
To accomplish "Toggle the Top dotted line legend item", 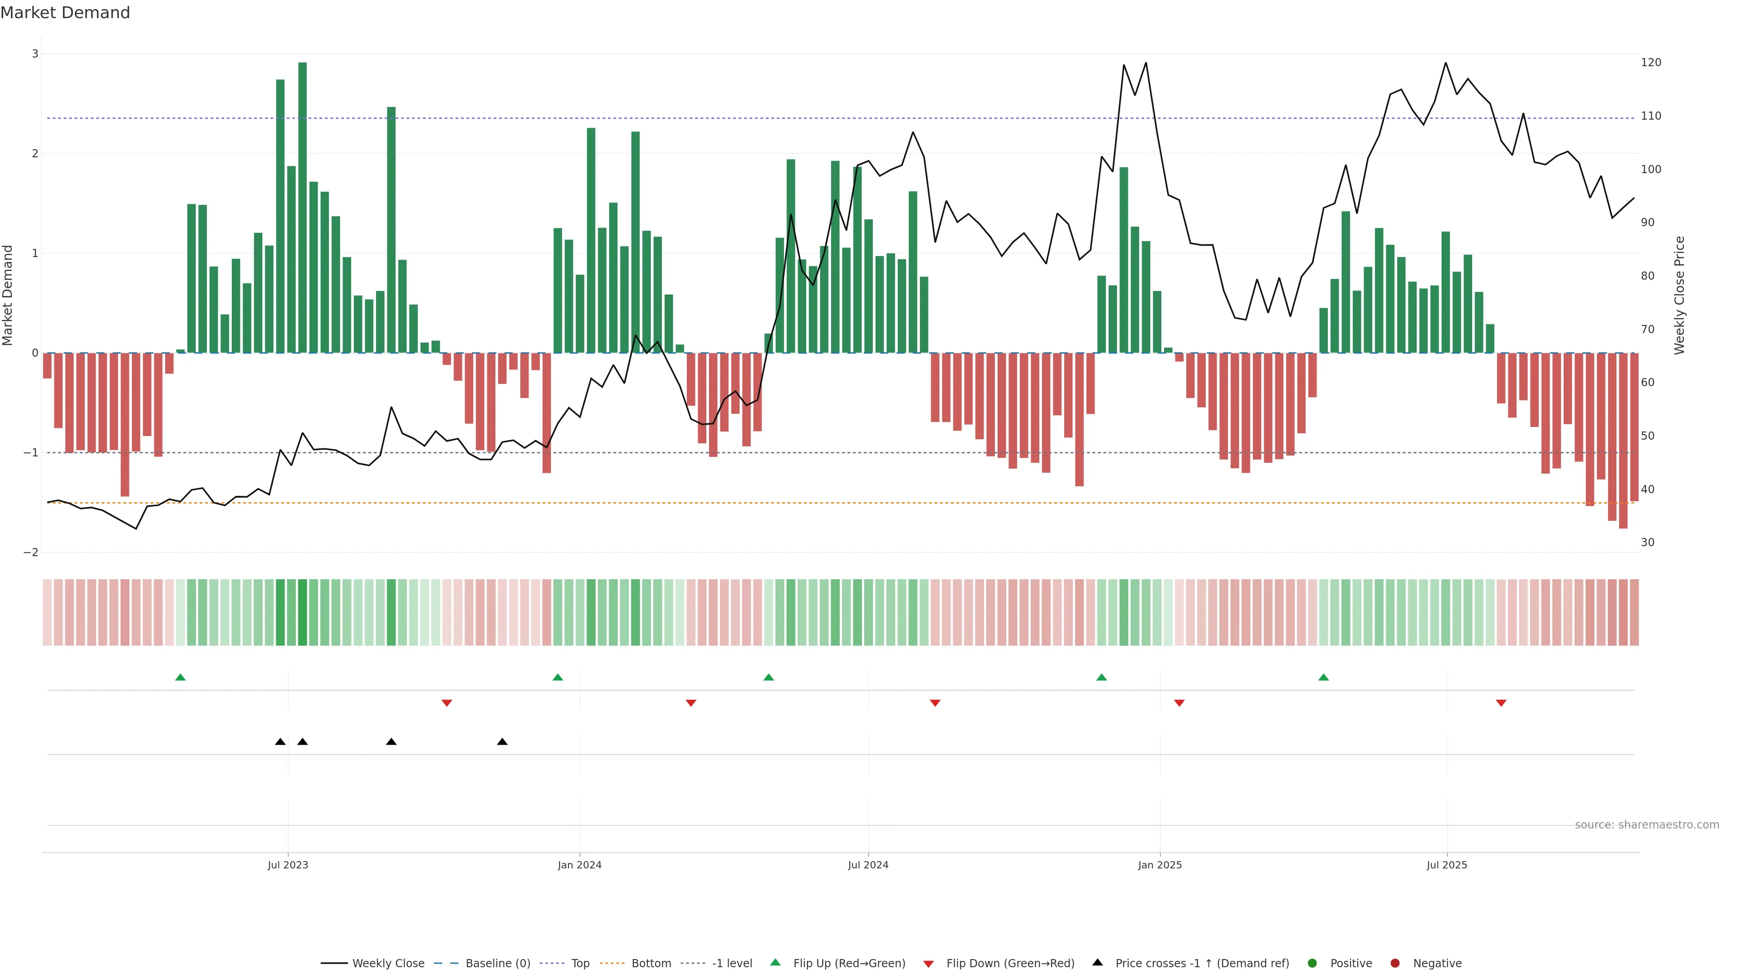I will coord(580,964).
